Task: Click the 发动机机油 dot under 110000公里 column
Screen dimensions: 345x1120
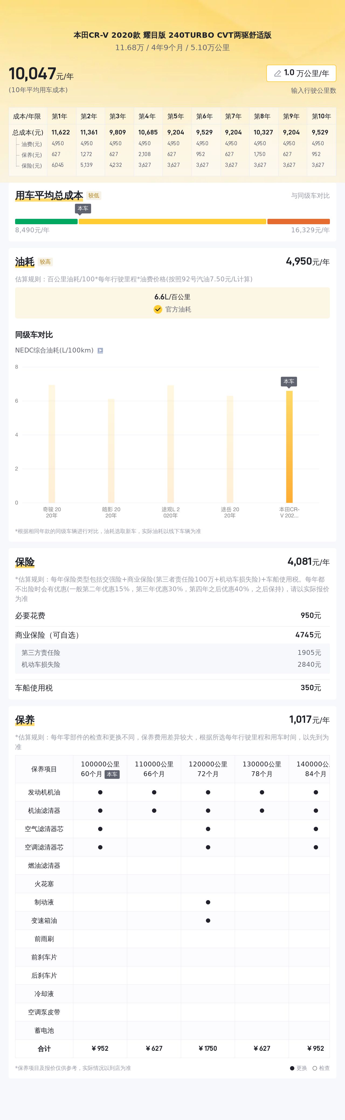Action: 154,792
